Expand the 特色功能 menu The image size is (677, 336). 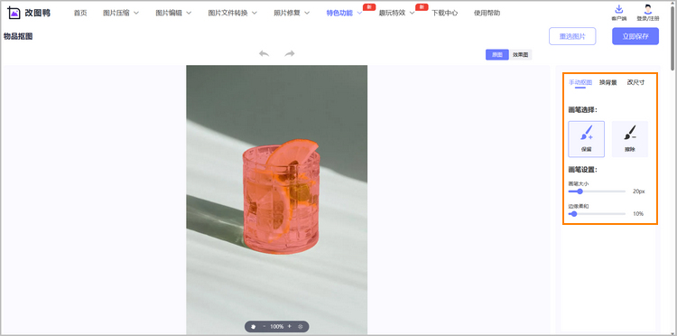coord(344,13)
